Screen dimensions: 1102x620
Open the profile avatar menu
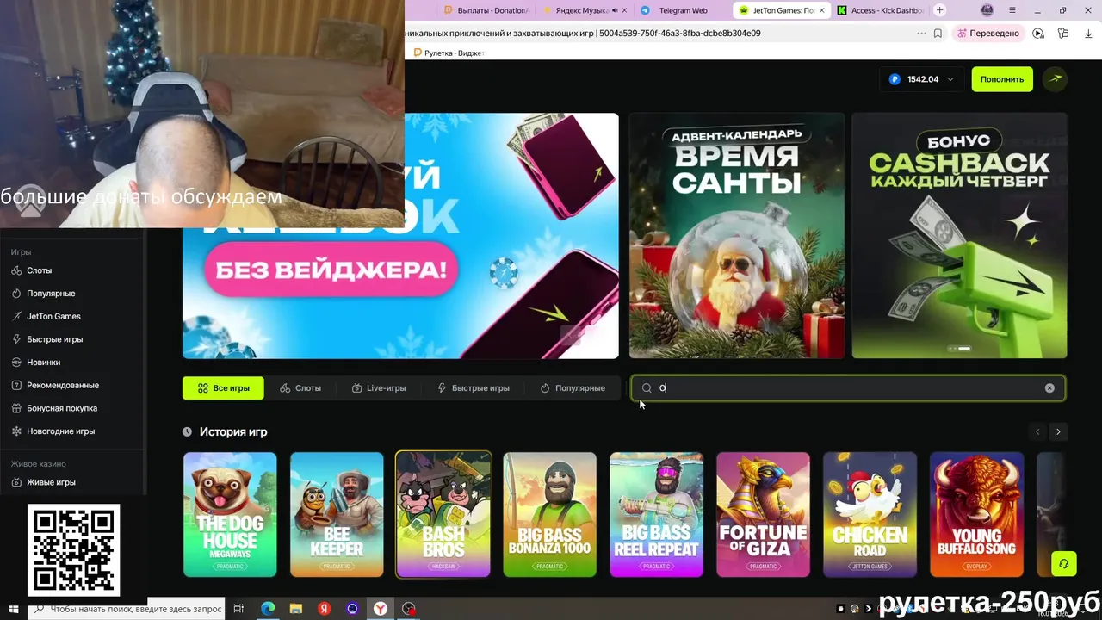(x=1056, y=79)
